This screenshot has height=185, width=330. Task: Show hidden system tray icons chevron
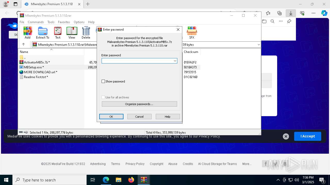tap(278, 180)
